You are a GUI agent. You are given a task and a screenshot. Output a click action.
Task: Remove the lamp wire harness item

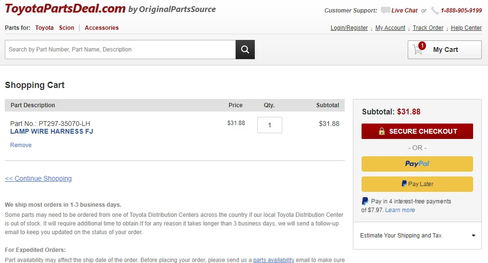click(x=21, y=145)
